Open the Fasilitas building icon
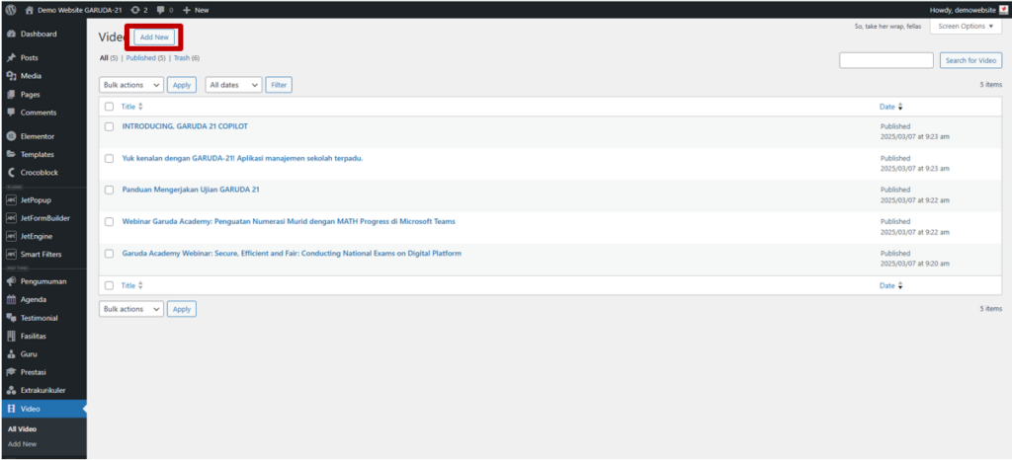 (x=11, y=337)
